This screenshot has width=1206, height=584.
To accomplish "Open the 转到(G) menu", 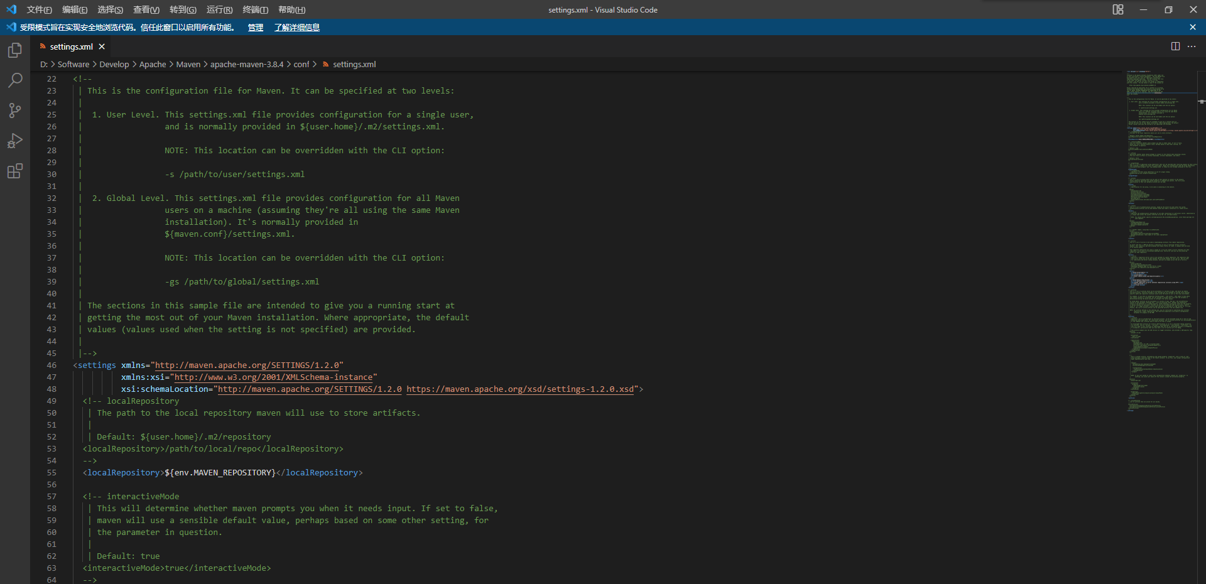I will click(183, 9).
